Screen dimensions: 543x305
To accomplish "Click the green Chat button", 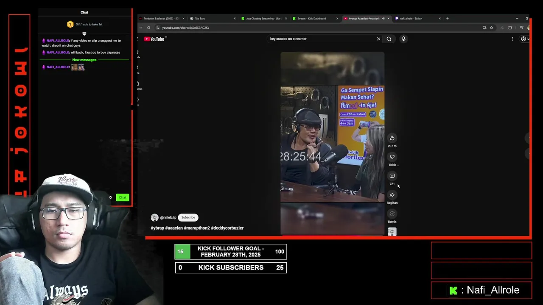I will (x=122, y=197).
